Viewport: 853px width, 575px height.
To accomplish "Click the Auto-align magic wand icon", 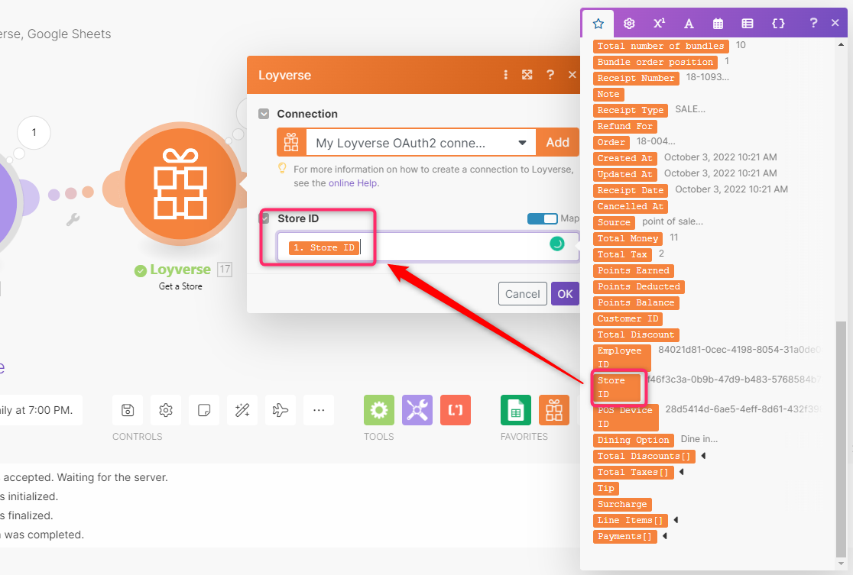I will pos(242,410).
